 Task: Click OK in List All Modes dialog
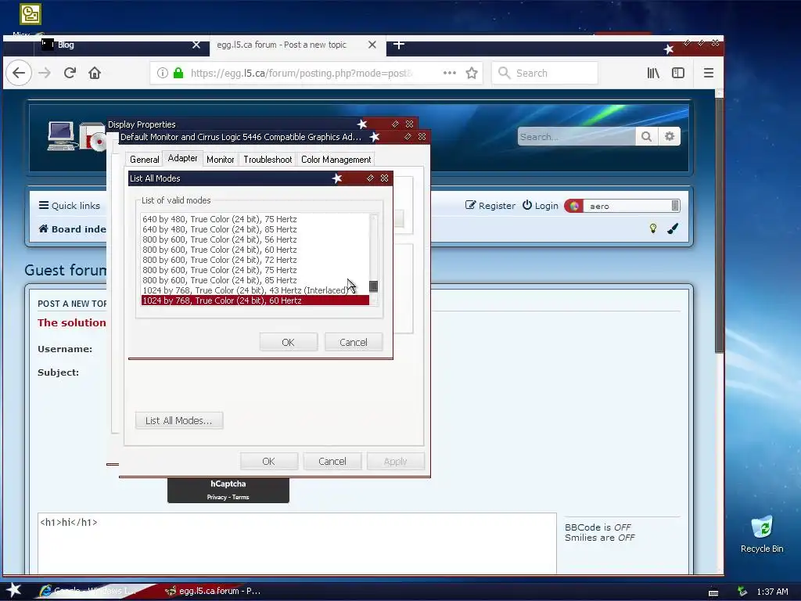coord(288,343)
